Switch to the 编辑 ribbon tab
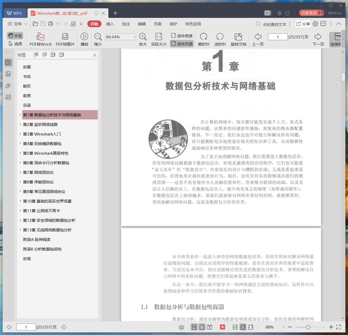The image size is (348, 335). pos(142,24)
